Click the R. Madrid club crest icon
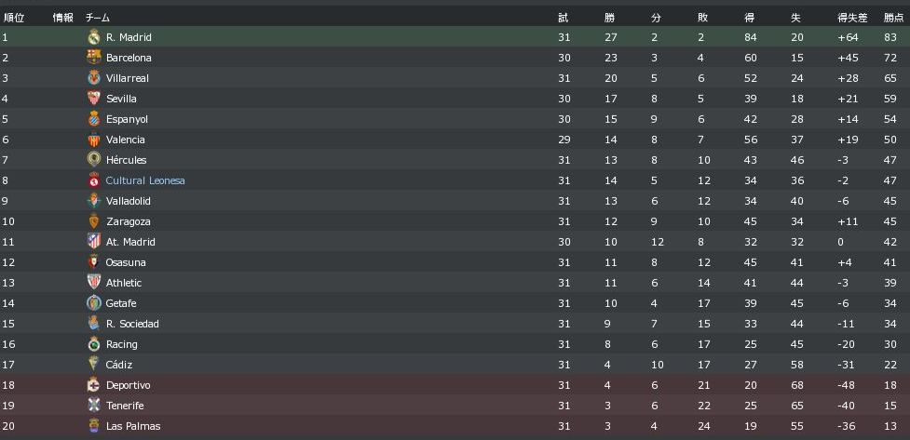Image resolution: width=910 pixels, height=440 pixels. click(x=93, y=37)
